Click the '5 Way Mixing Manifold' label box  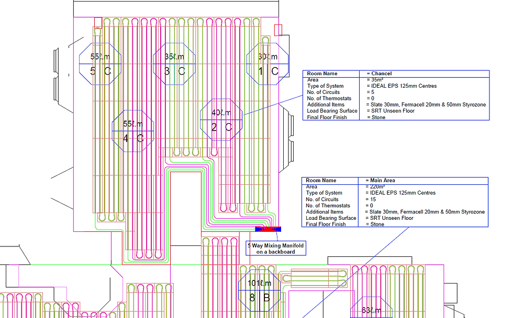pyautogui.click(x=276, y=249)
